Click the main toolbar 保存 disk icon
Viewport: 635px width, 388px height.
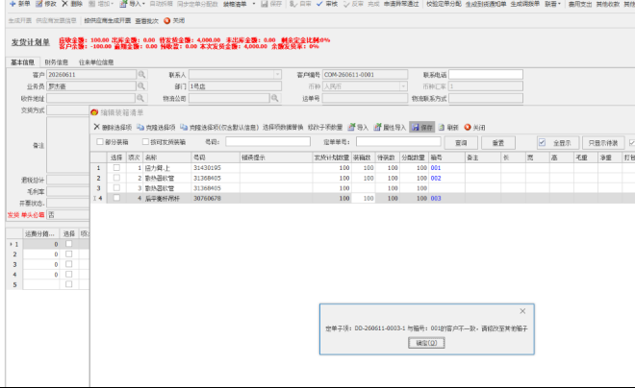[x=265, y=4]
